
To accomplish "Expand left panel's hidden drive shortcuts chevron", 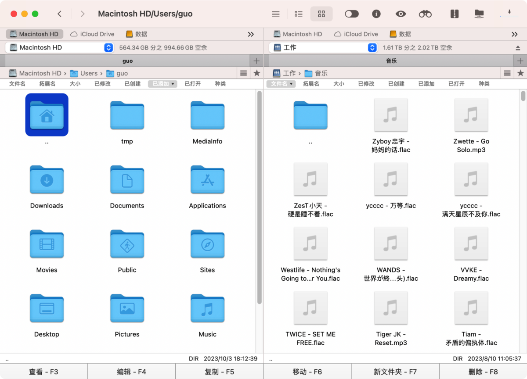I will coord(251,34).
